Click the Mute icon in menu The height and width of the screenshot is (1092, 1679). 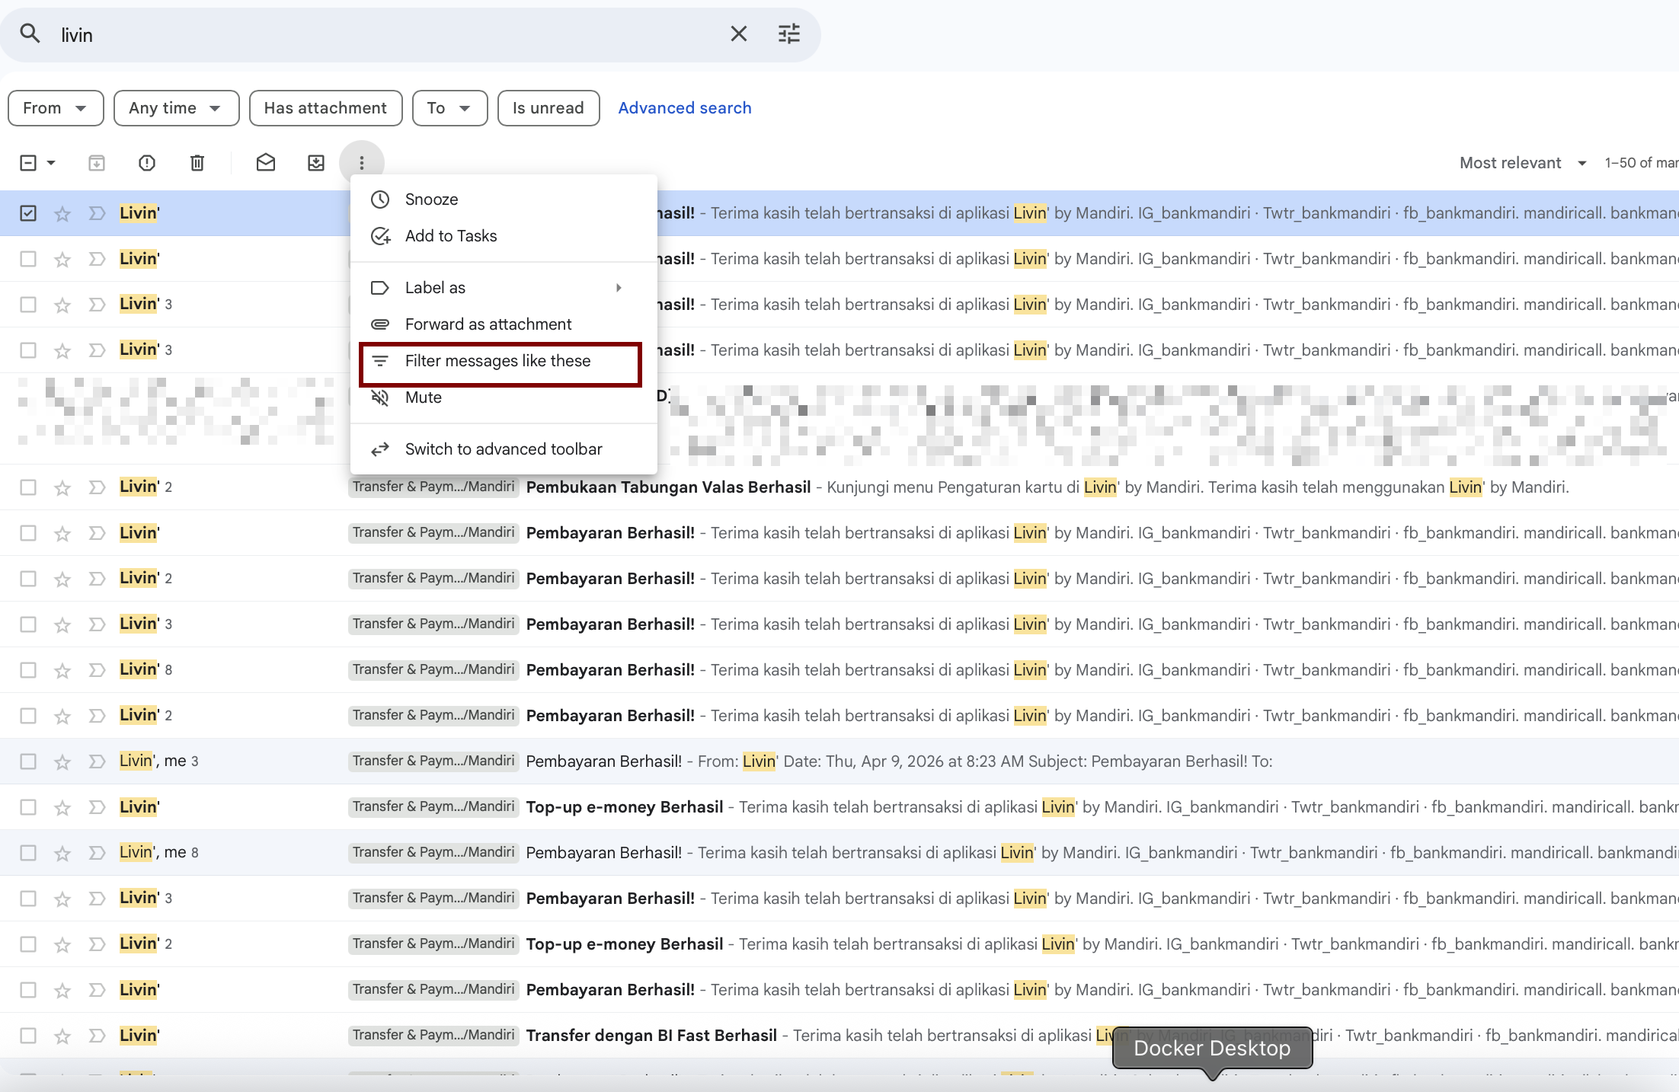tap(380, 398)
